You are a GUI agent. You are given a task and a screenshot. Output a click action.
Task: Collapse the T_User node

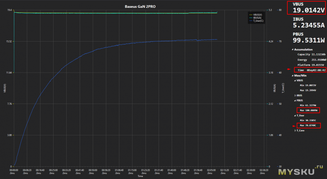click(x=295, y=115)
